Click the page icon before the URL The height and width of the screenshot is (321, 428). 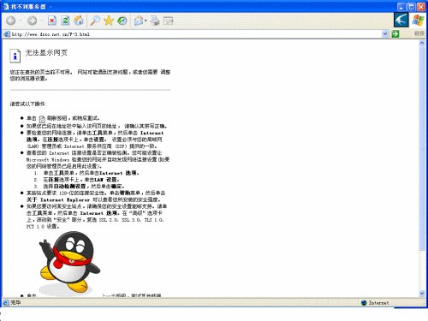7,34
